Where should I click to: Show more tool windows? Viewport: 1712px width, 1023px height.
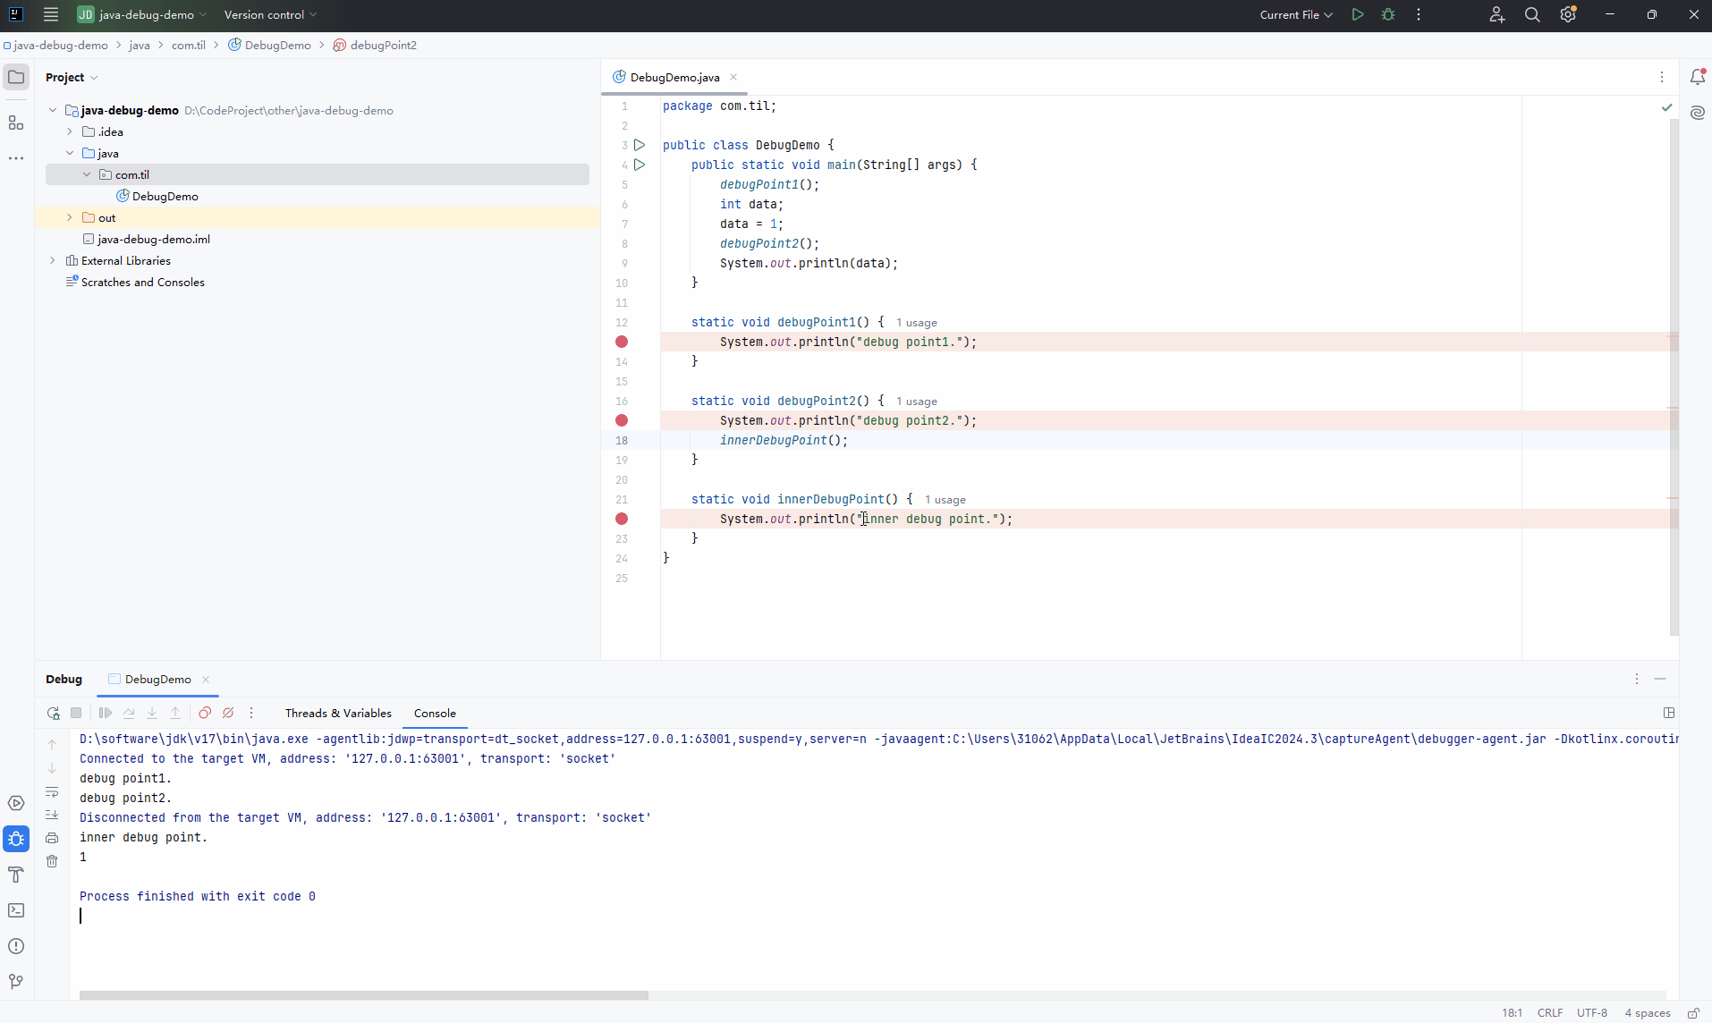16,158
